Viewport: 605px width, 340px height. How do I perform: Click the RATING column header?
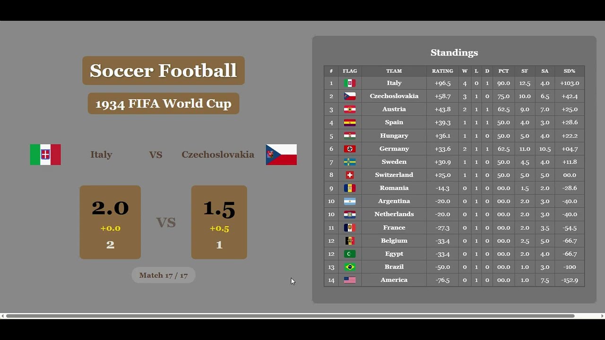pyautogui.click(x=442, y=71)
